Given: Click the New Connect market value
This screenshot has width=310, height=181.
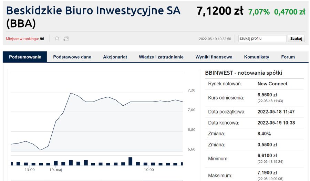Looking at the screenshot, I should coord(272,84).
